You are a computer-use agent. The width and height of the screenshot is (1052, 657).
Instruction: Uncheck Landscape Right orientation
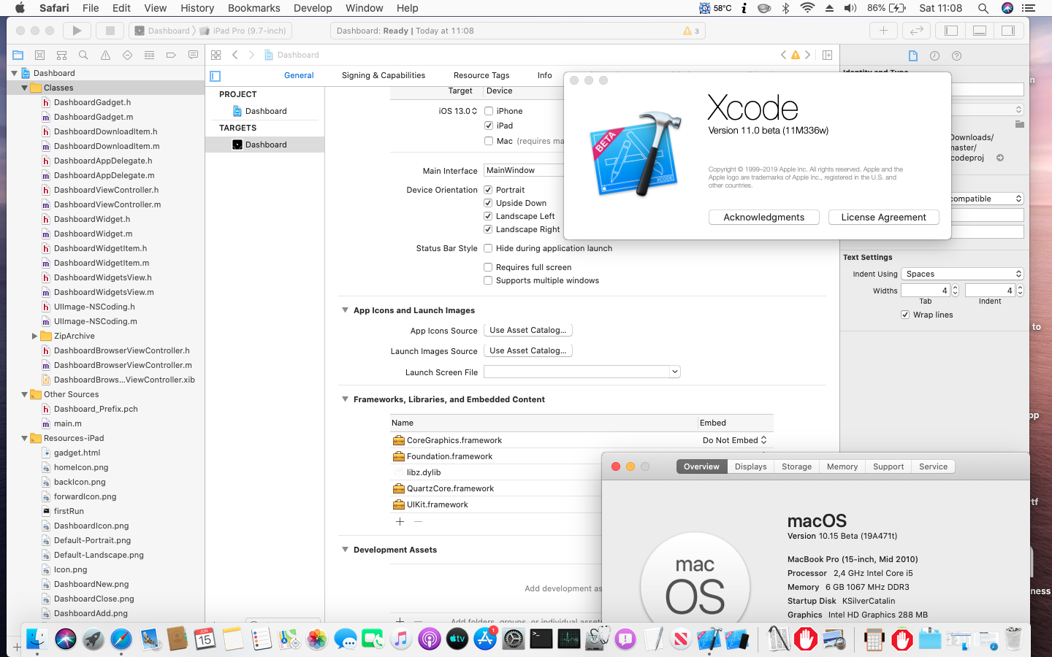(x=488, y=229)
